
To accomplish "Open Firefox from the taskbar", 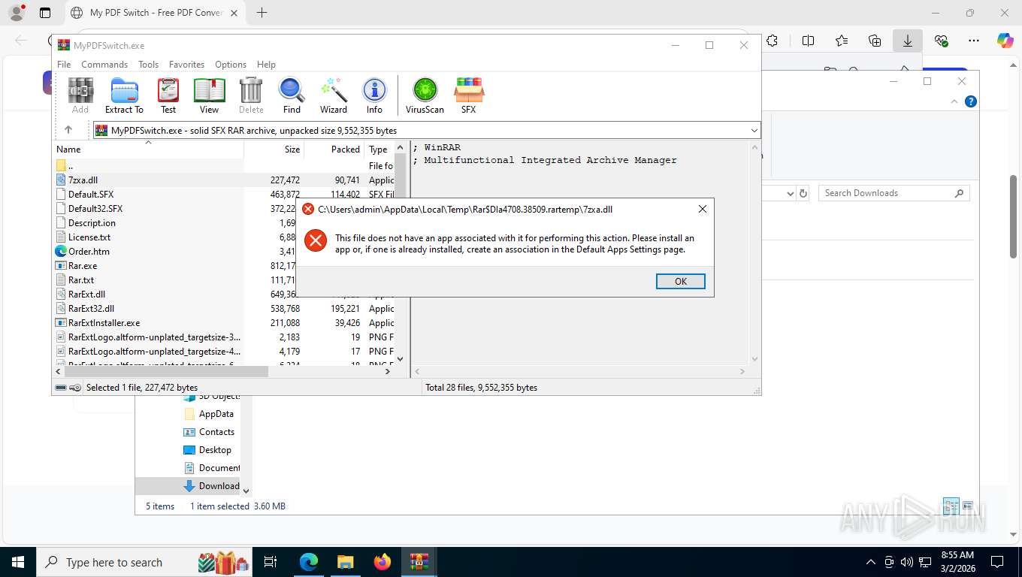I will point(382,562).
